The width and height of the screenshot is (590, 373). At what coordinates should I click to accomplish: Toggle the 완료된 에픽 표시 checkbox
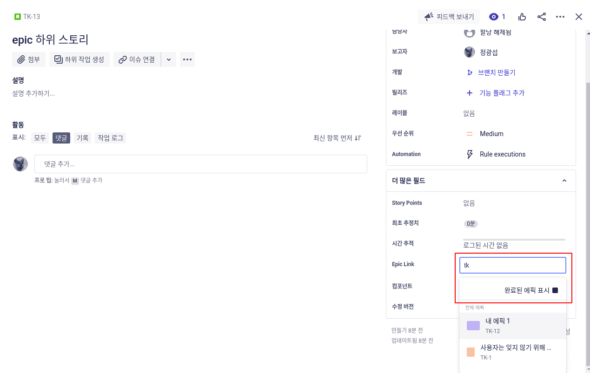tap(555, 290)
